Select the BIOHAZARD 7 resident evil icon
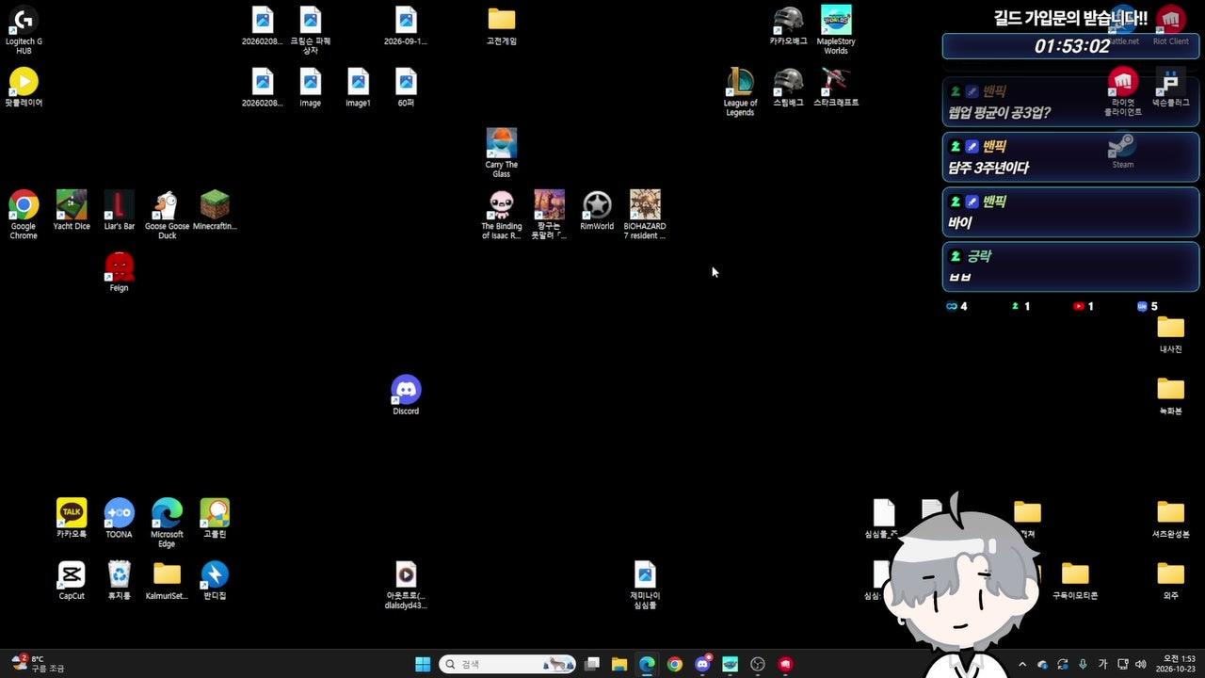Screen dimensions: 1205x678 pos(645,214)
